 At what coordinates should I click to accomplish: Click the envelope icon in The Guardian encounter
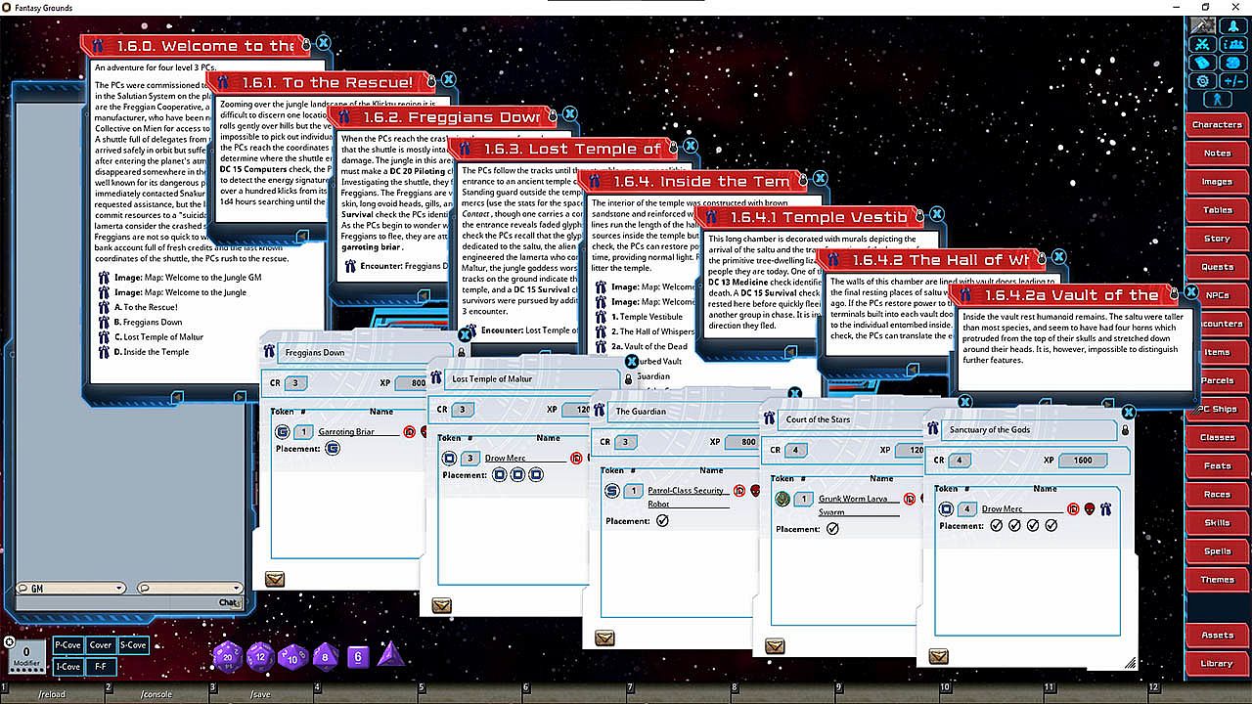click(605, 638)
